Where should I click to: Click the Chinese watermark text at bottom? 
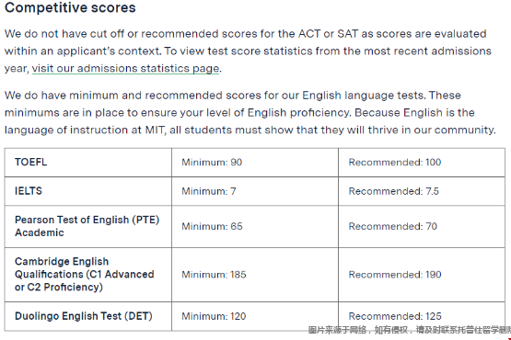(410, 330)
